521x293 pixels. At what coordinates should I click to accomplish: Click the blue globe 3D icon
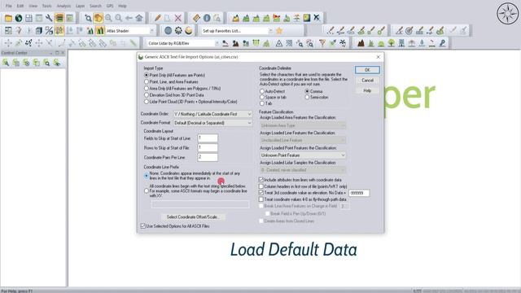169,31
